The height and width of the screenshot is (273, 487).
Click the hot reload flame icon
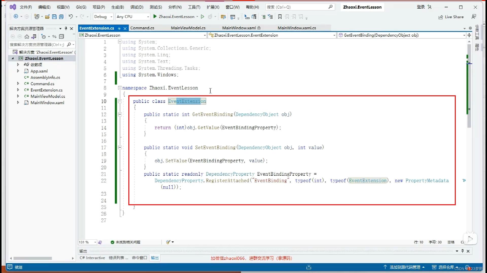click(x=210, y=17)
